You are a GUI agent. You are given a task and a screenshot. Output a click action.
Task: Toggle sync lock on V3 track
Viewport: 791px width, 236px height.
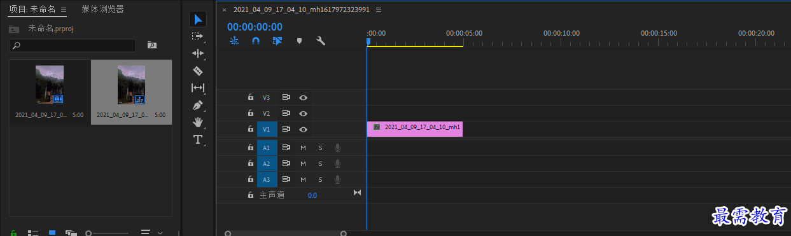(286, 97)
